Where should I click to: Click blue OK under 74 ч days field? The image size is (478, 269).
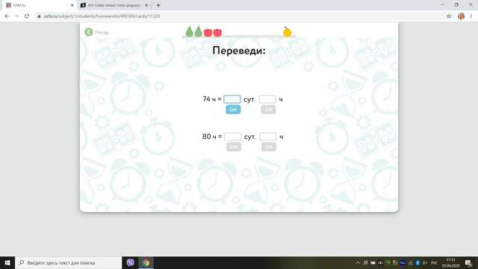click(233, 110)
